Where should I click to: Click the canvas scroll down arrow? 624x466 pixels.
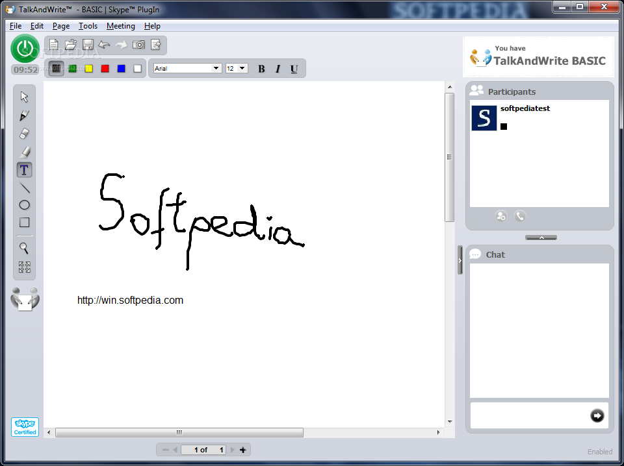450,422
